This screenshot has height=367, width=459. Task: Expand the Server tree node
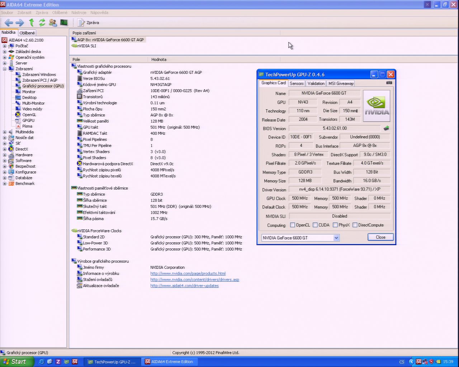(x=5, y=63)
